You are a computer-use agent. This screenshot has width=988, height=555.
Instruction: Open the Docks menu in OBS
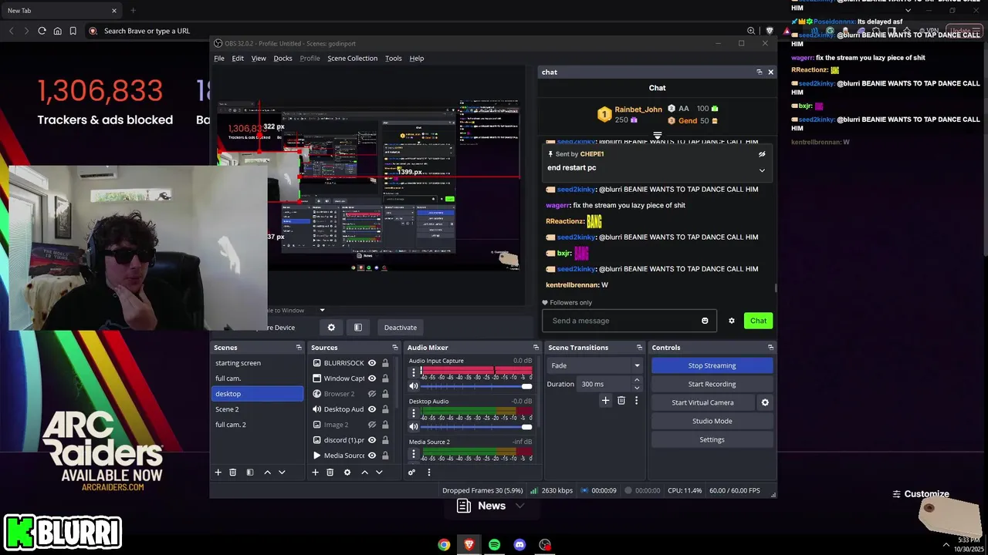click(x=283, y=59)
